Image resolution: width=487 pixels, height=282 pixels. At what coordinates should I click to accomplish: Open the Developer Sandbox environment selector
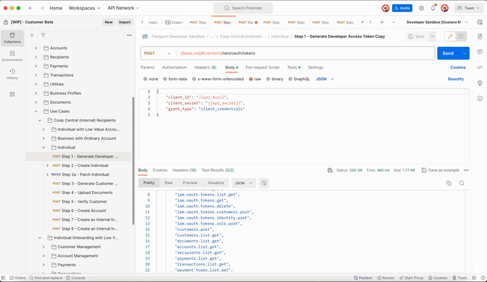click(437, 22)
